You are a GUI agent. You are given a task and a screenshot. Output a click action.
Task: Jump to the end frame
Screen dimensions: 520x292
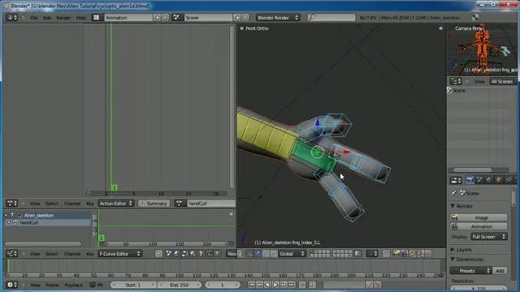pyautogui.click(x=291, y=285)
